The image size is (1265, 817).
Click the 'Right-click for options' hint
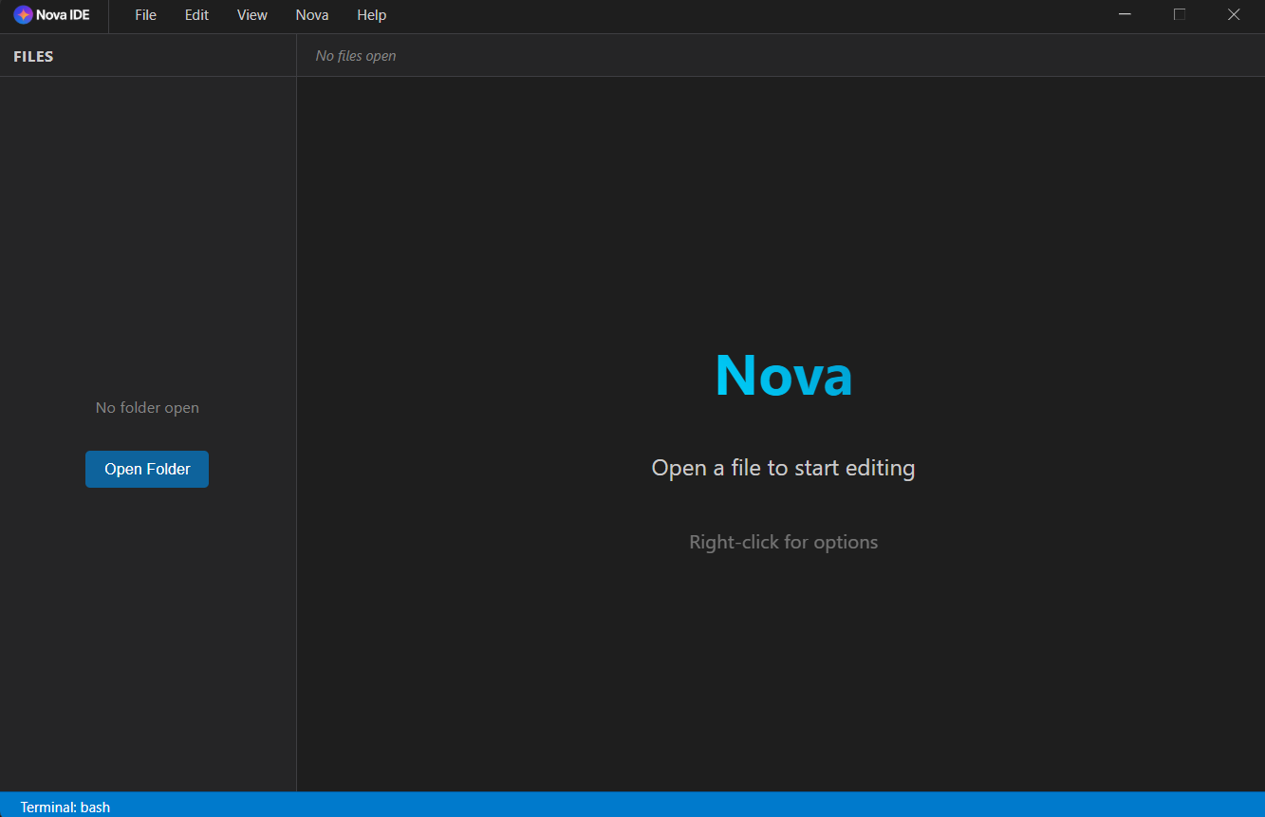(x=783, y=543)
